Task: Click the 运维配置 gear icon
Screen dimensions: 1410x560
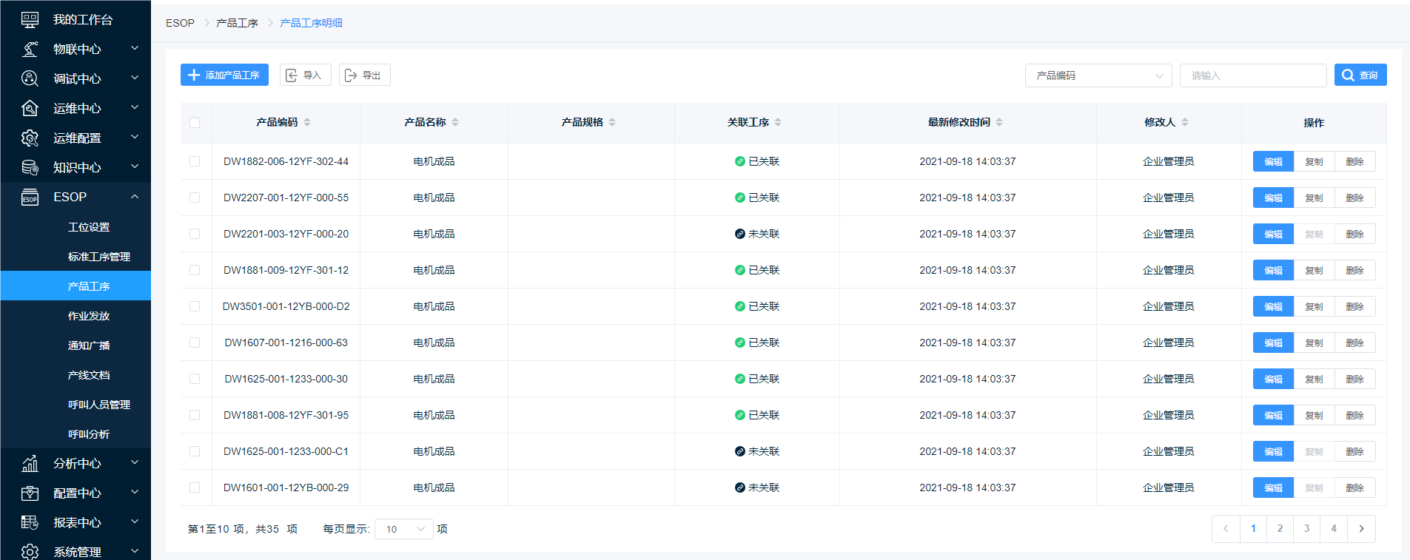Action: [x=30, y=138]
